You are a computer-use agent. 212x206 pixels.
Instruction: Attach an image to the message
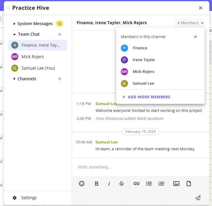coord(176,183)
